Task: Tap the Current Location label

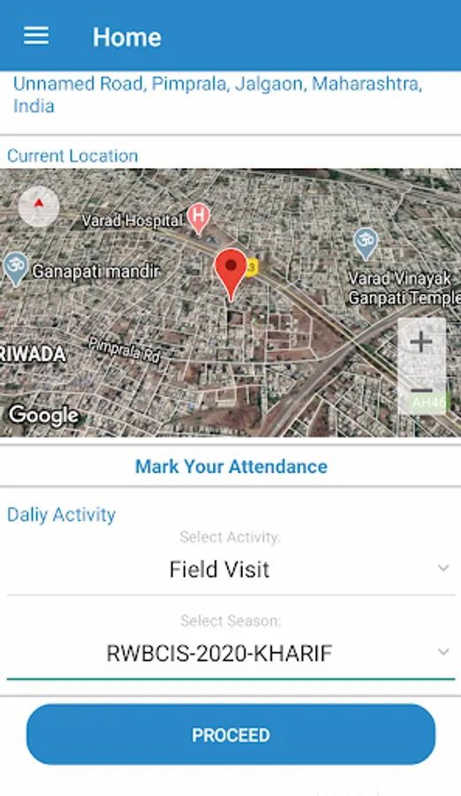Action: tap(72, 156)
